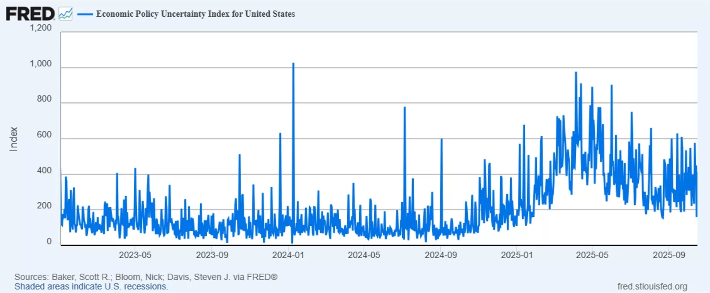Click the 1,200 y-axis value label
This screenshot has width=710, height=293.
[40, 28]
